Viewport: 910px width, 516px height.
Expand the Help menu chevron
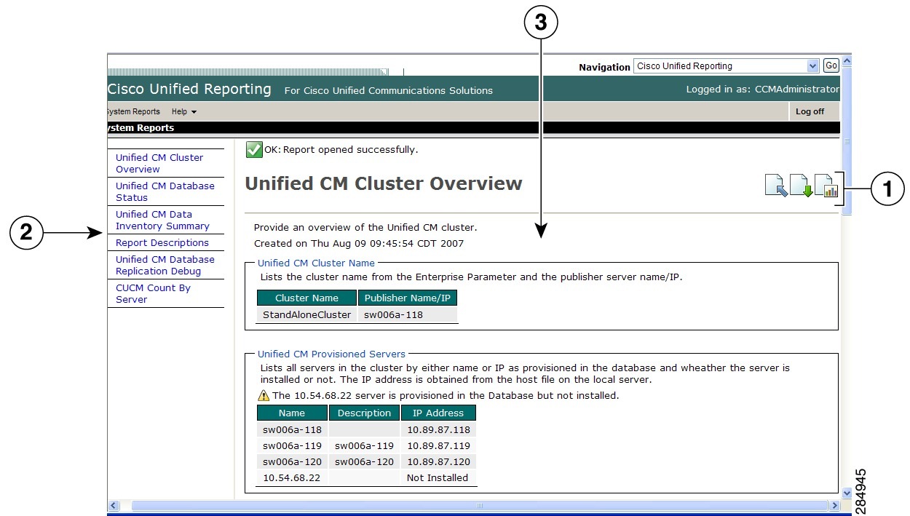point(193,111)
